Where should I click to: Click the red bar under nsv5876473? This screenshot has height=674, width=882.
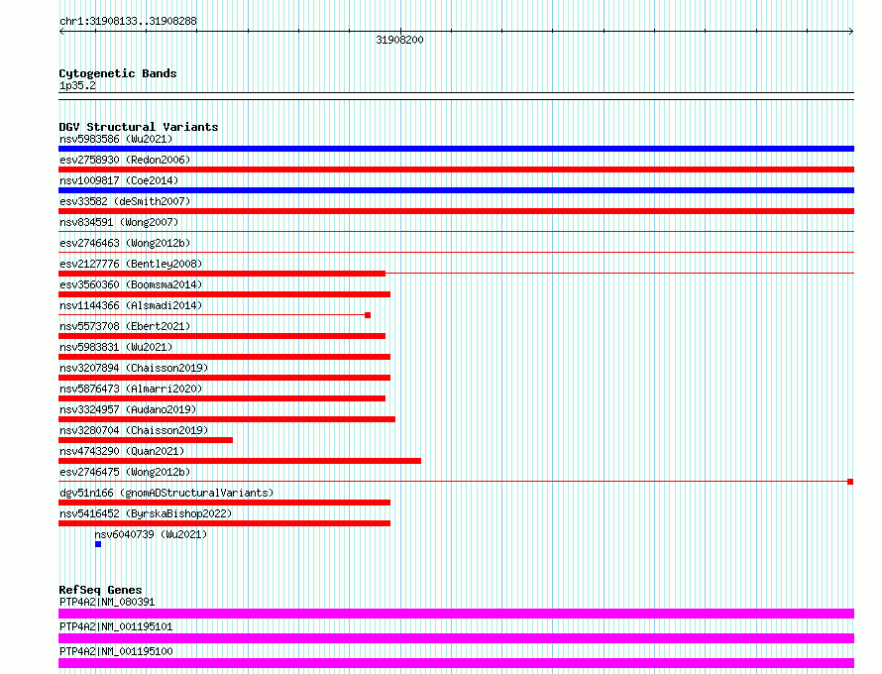222,398
